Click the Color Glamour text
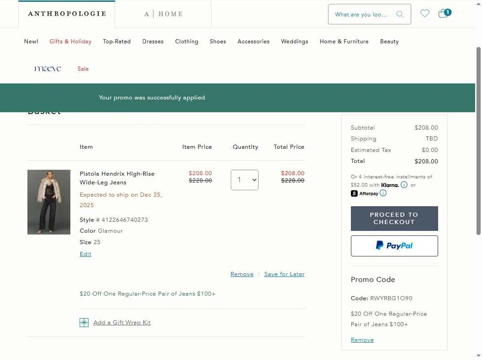 [101, 231]
